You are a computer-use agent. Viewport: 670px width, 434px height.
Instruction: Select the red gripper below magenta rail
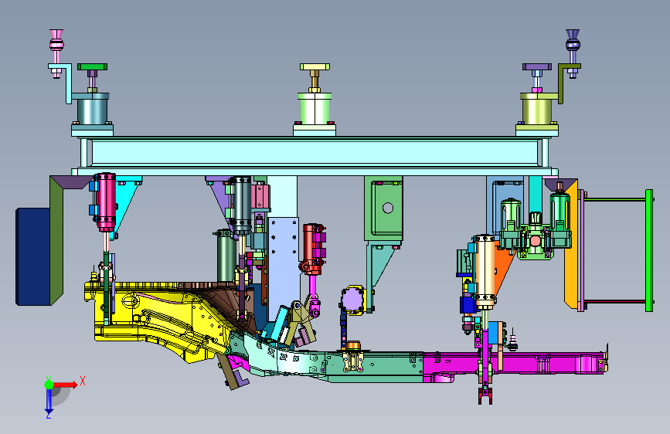(485, 396)
